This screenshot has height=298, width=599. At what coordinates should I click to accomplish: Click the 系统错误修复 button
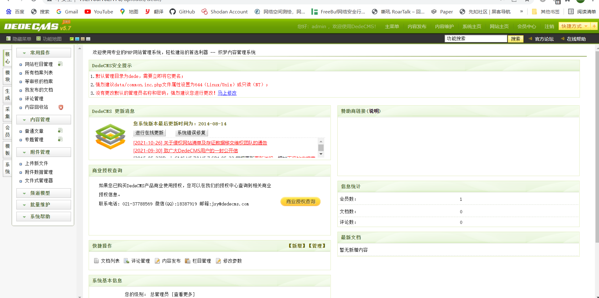click(x=192, y=133)
